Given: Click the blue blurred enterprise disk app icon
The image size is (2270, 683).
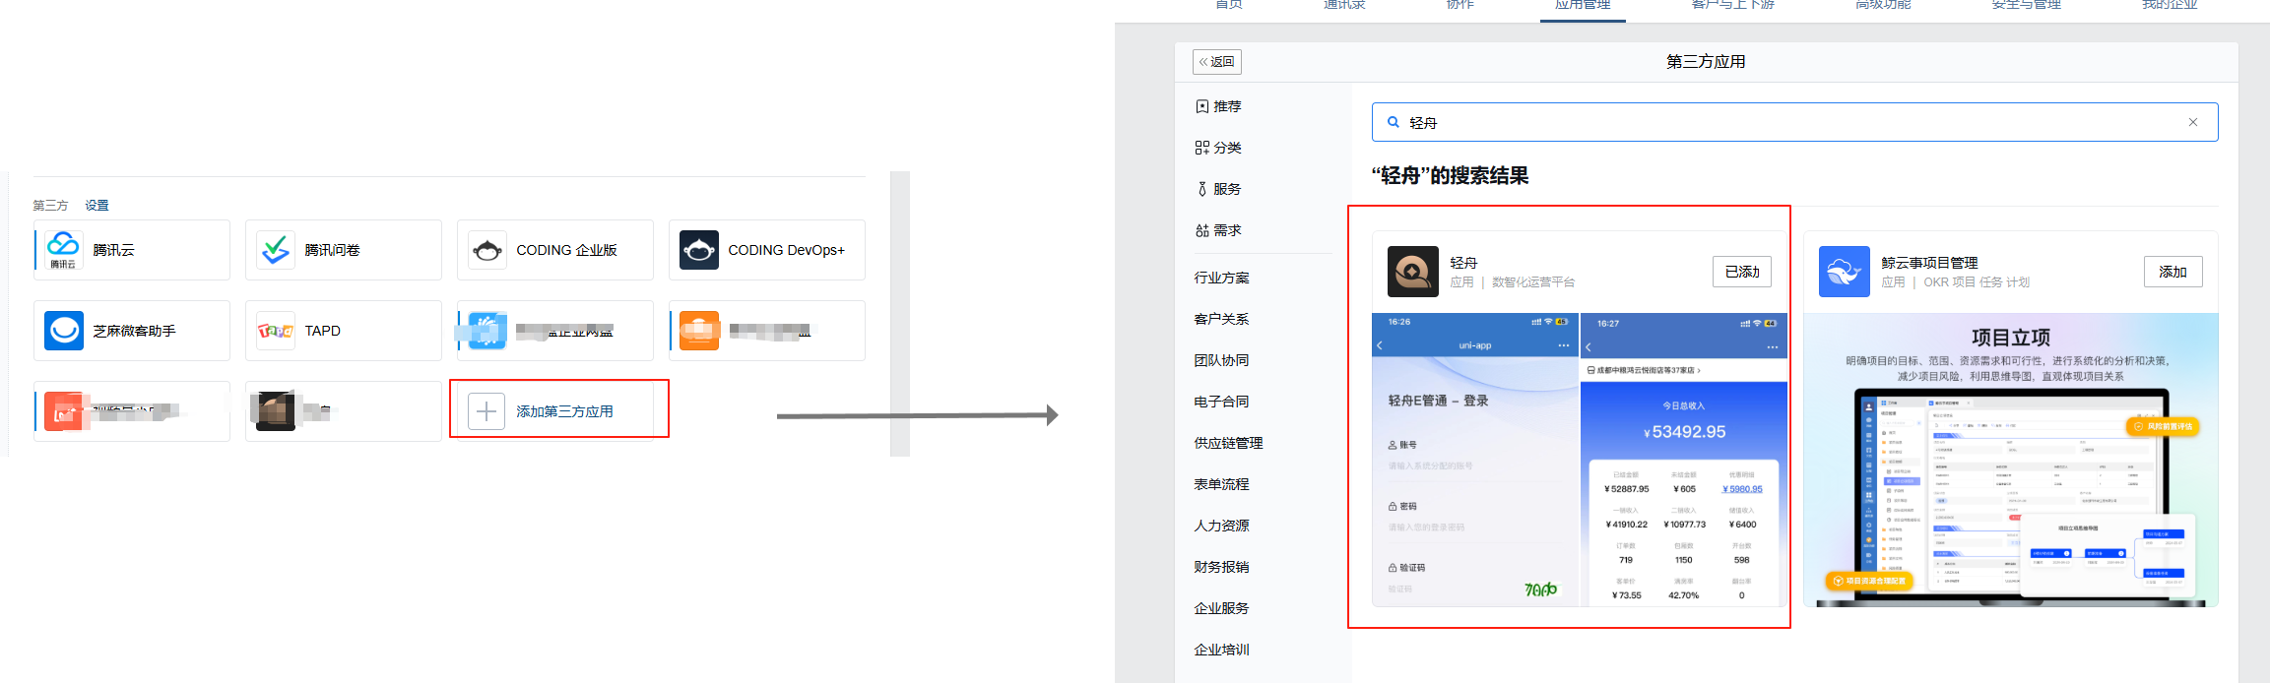Looking at the screenshot, I should pos(486,331).
